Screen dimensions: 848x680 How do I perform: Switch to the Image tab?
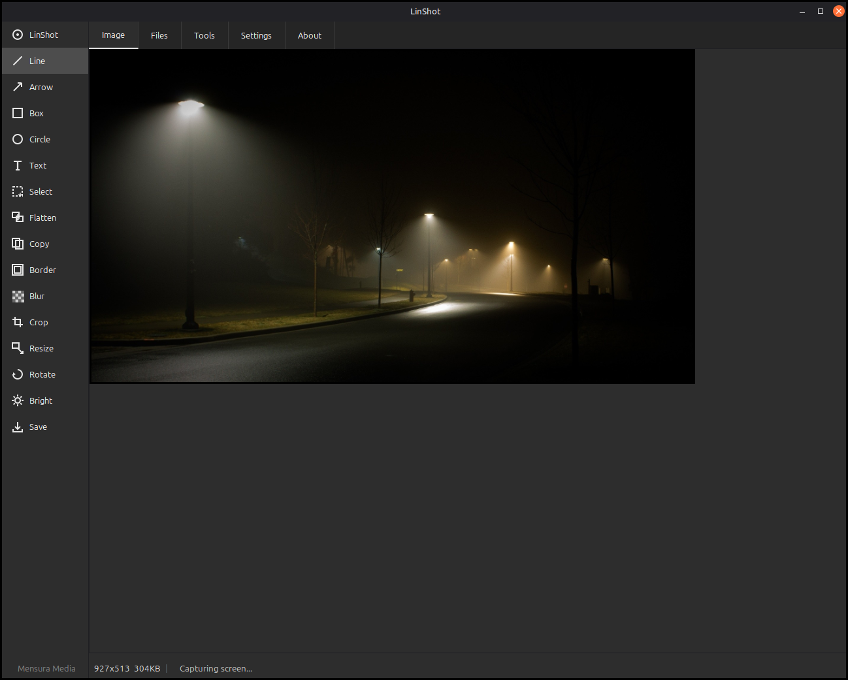coord(113,35)
